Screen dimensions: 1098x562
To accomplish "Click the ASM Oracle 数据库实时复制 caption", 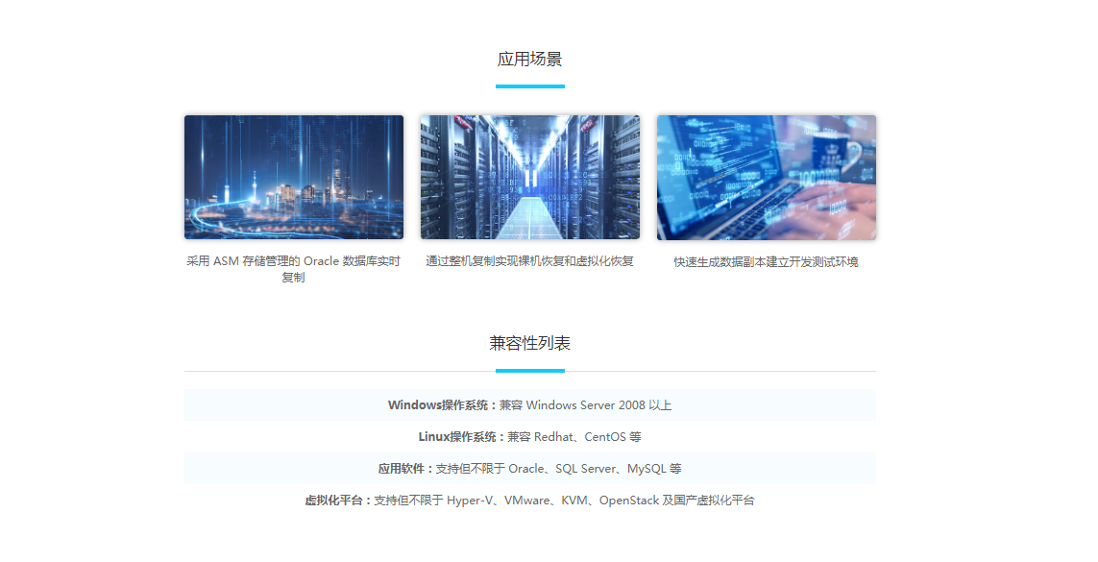I will 293,269.
